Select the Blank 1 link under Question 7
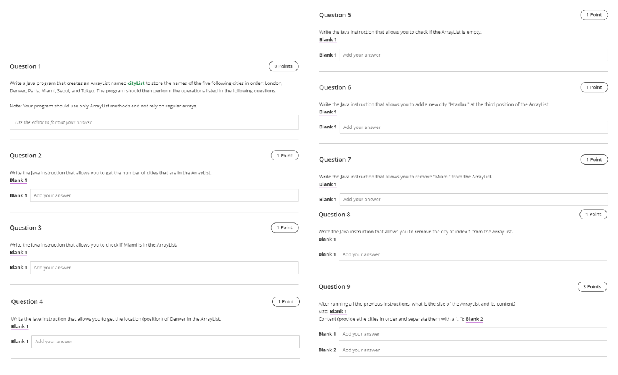This screenshot has height=375, width=618. tap(328, 183)
